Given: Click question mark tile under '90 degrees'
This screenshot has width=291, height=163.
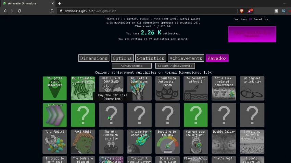Looking at the screenshot, I should 252,115.
